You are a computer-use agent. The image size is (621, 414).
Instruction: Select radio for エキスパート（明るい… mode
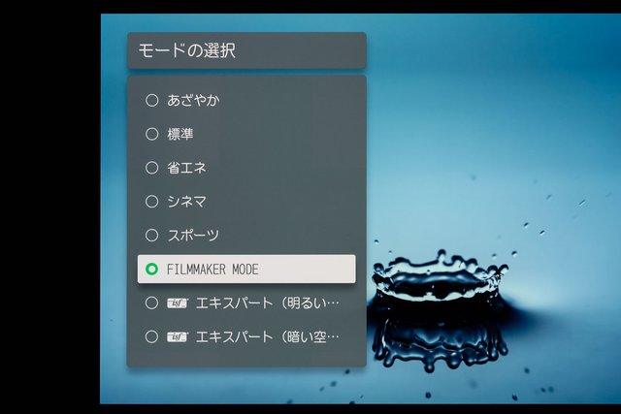151,303
